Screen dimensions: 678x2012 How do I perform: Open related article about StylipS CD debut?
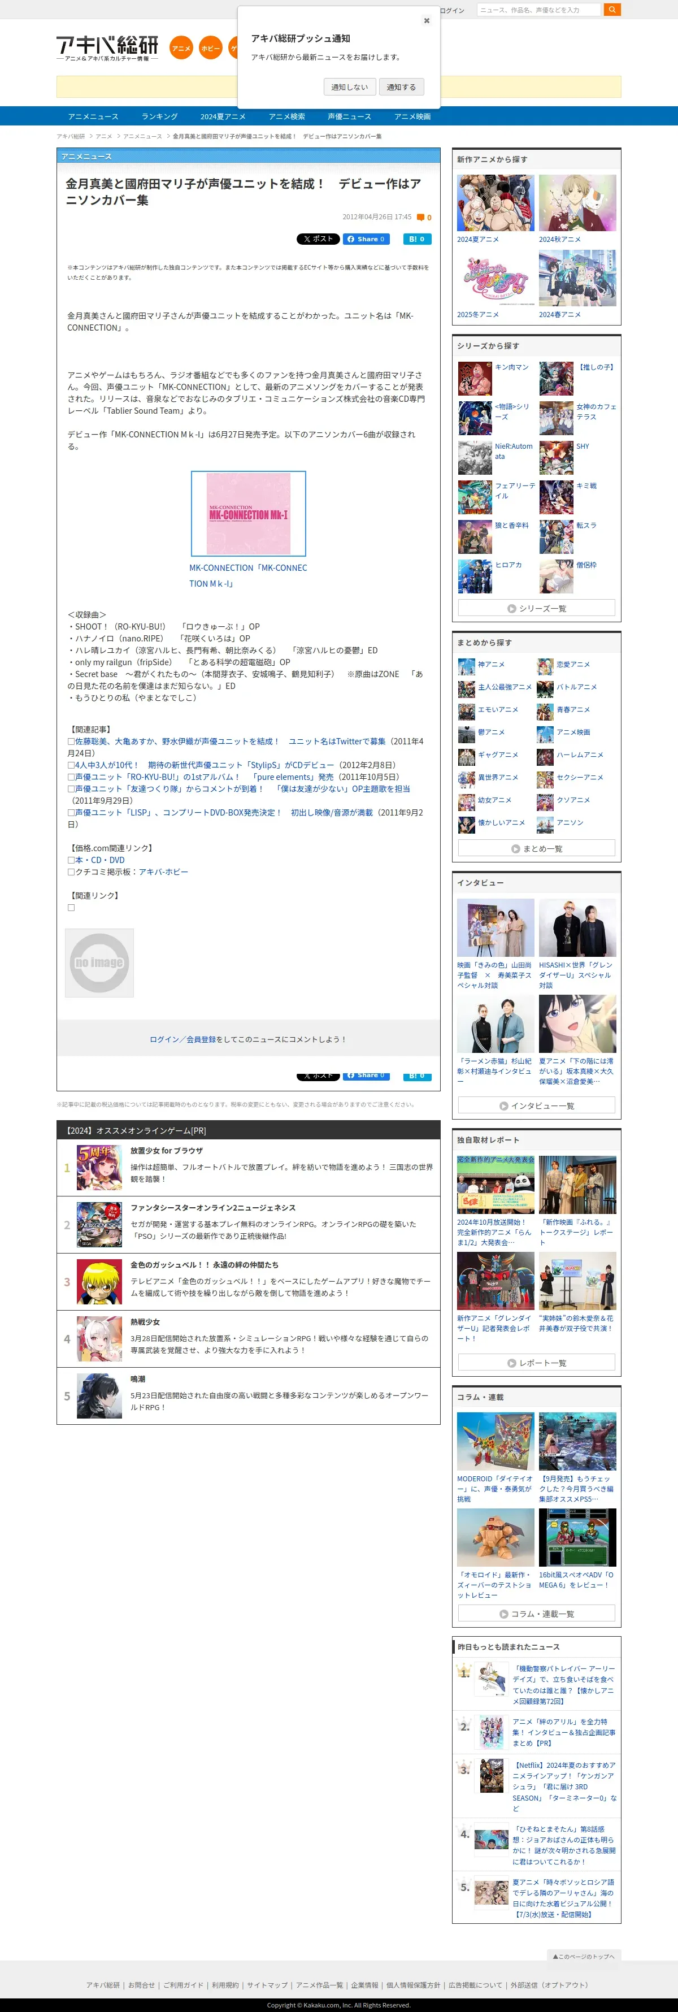click(x=204, y=765)
